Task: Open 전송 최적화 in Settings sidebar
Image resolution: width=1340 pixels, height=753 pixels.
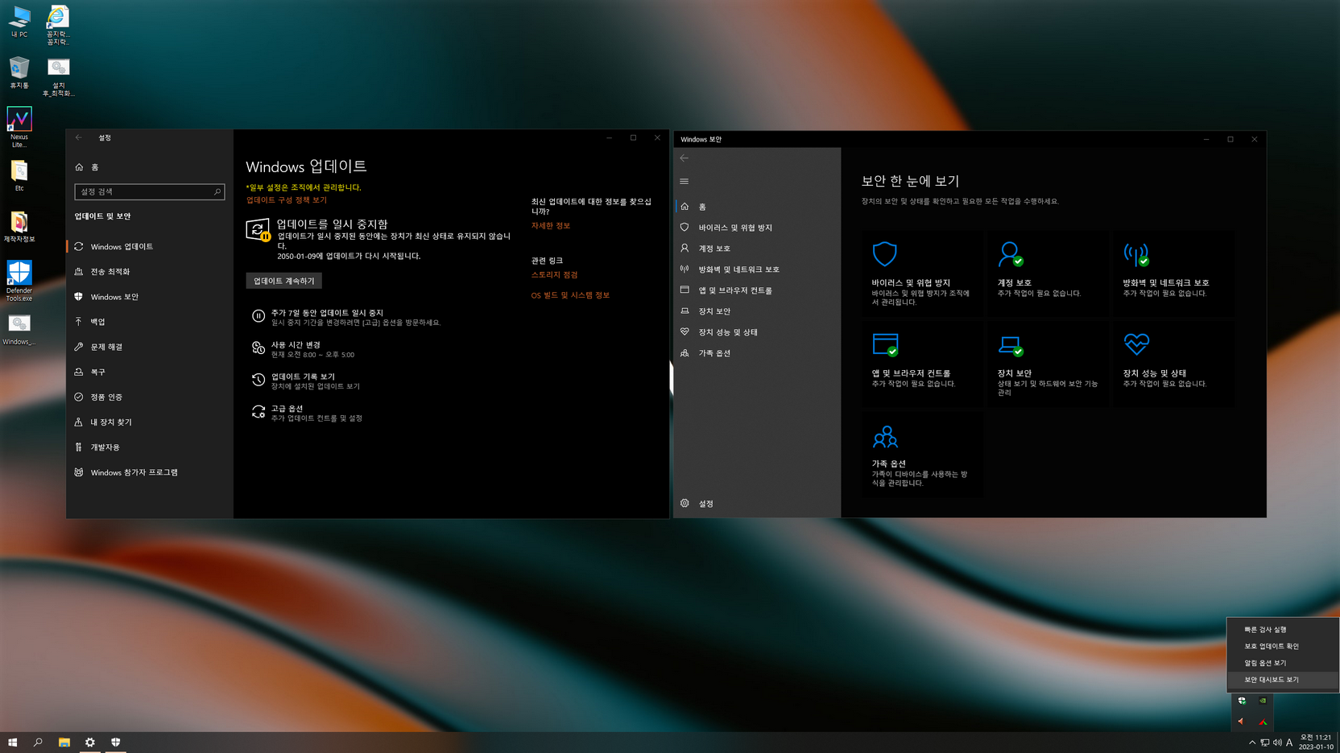Action: pyautogui.click(x=150, y=271)
